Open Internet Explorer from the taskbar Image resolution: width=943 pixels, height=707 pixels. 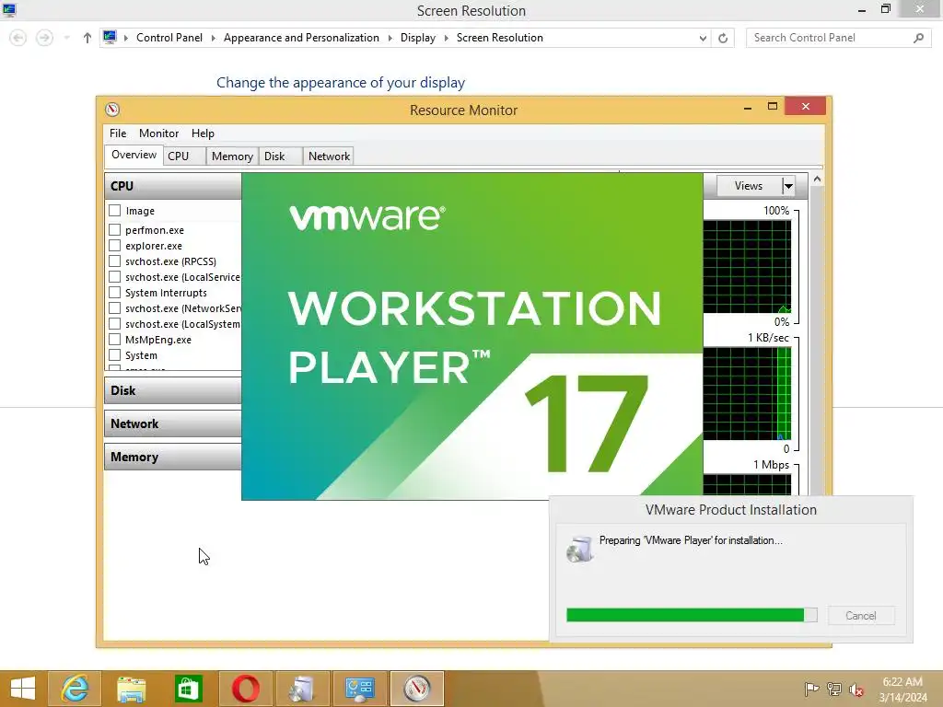coord(75,689)
